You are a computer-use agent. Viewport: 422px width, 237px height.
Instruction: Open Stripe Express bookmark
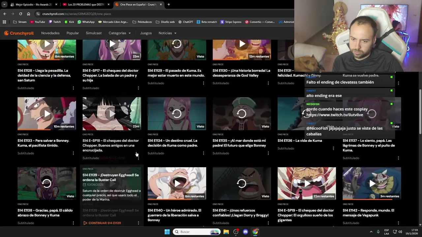[231, 22]
